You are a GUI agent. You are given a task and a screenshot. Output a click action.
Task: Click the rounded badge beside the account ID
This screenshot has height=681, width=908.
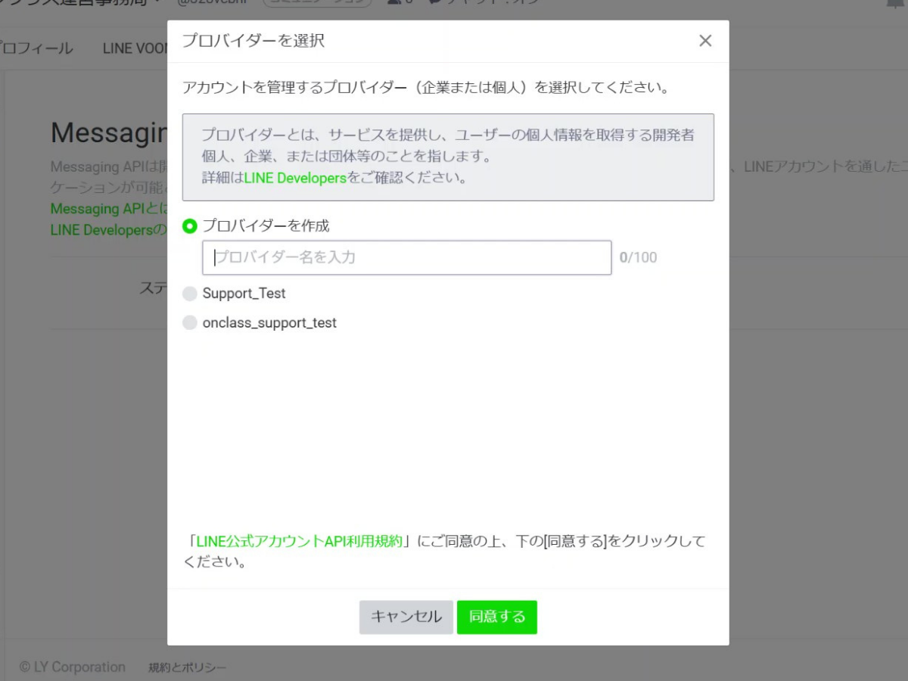click(318, 2)
